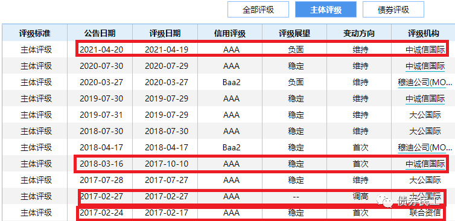Image resolution: width=455 pixels, height=221 pixels.
Task: Click the 评级展望 column header
Action: (294, 33)
